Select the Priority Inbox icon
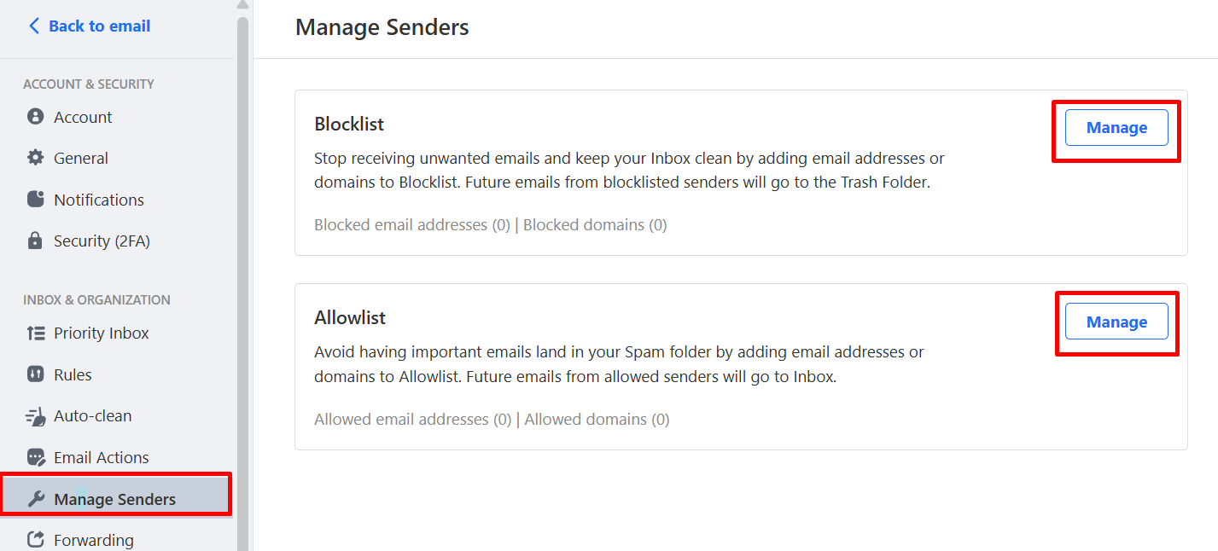This screenshot has width=1218, height=551. tap(36, 333)
